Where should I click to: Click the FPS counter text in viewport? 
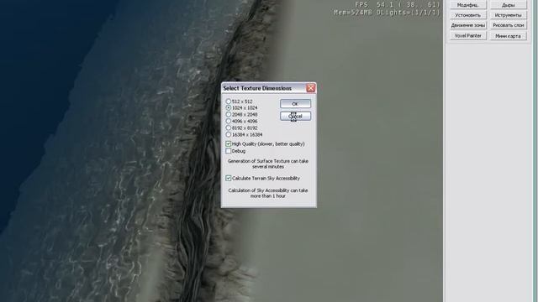click(x=398, y=4)
